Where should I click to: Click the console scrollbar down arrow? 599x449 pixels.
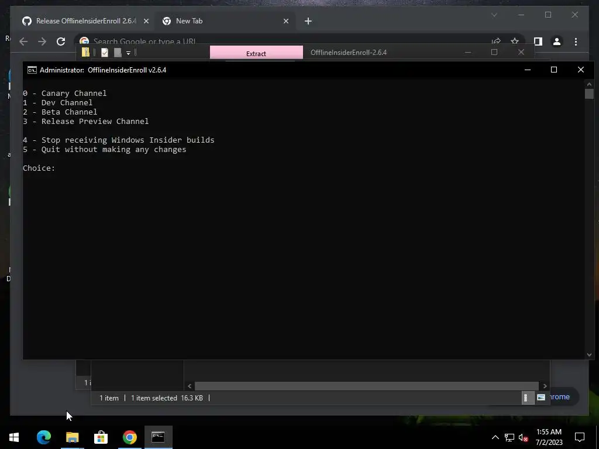tap(589, 355)
